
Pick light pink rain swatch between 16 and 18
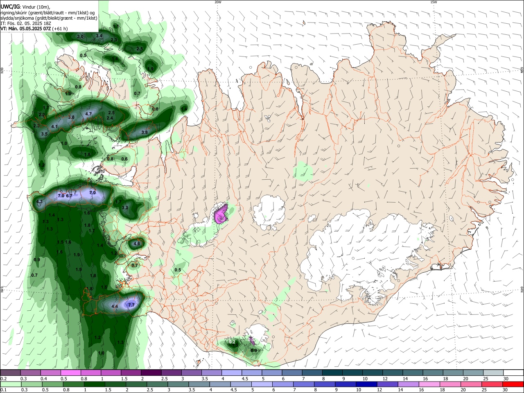pos(429,384)
